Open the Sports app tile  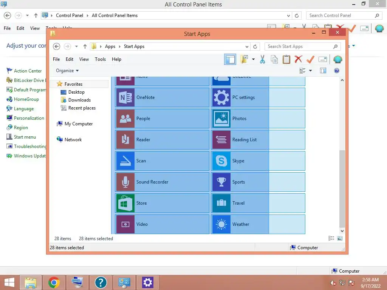(x=258, y=182)
